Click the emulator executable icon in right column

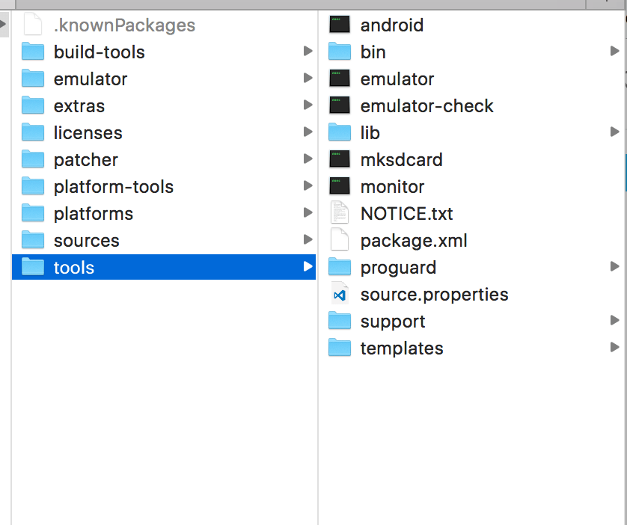point(340,79)
